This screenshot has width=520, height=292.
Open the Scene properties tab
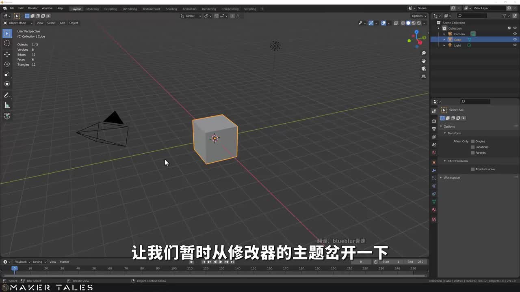coord(434,144)
